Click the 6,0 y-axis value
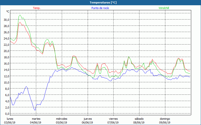Viewport: 201px width, 125px height. coord(7,95)
